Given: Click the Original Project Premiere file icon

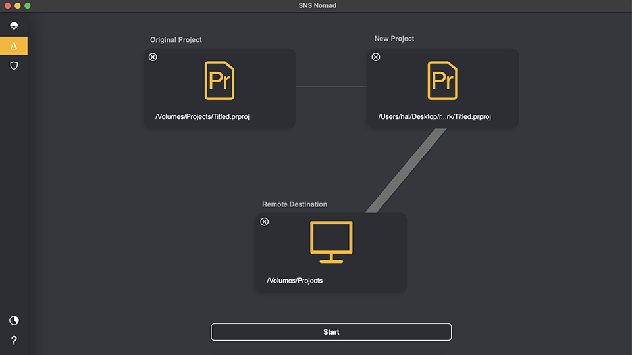Looking at the screenshot, I should [x=220, y=80].
